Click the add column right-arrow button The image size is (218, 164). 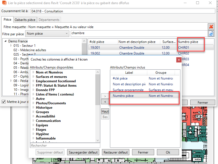105,96
